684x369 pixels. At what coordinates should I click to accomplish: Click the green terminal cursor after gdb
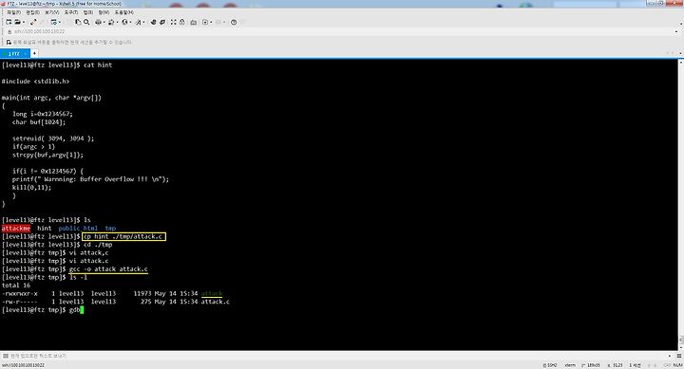pos(82,310)
